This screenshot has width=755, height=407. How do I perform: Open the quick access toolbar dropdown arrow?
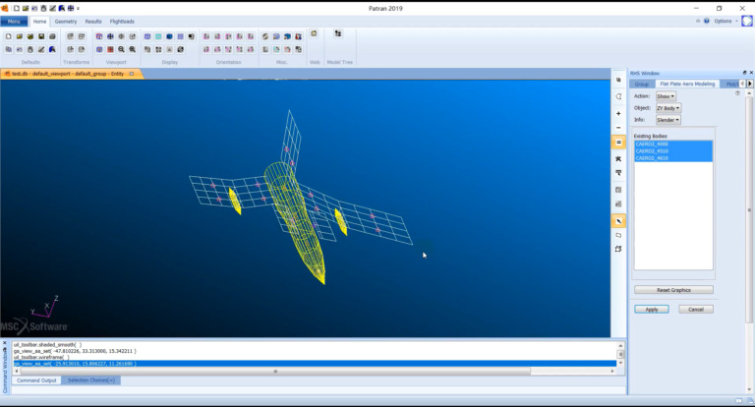coord(78,8)
